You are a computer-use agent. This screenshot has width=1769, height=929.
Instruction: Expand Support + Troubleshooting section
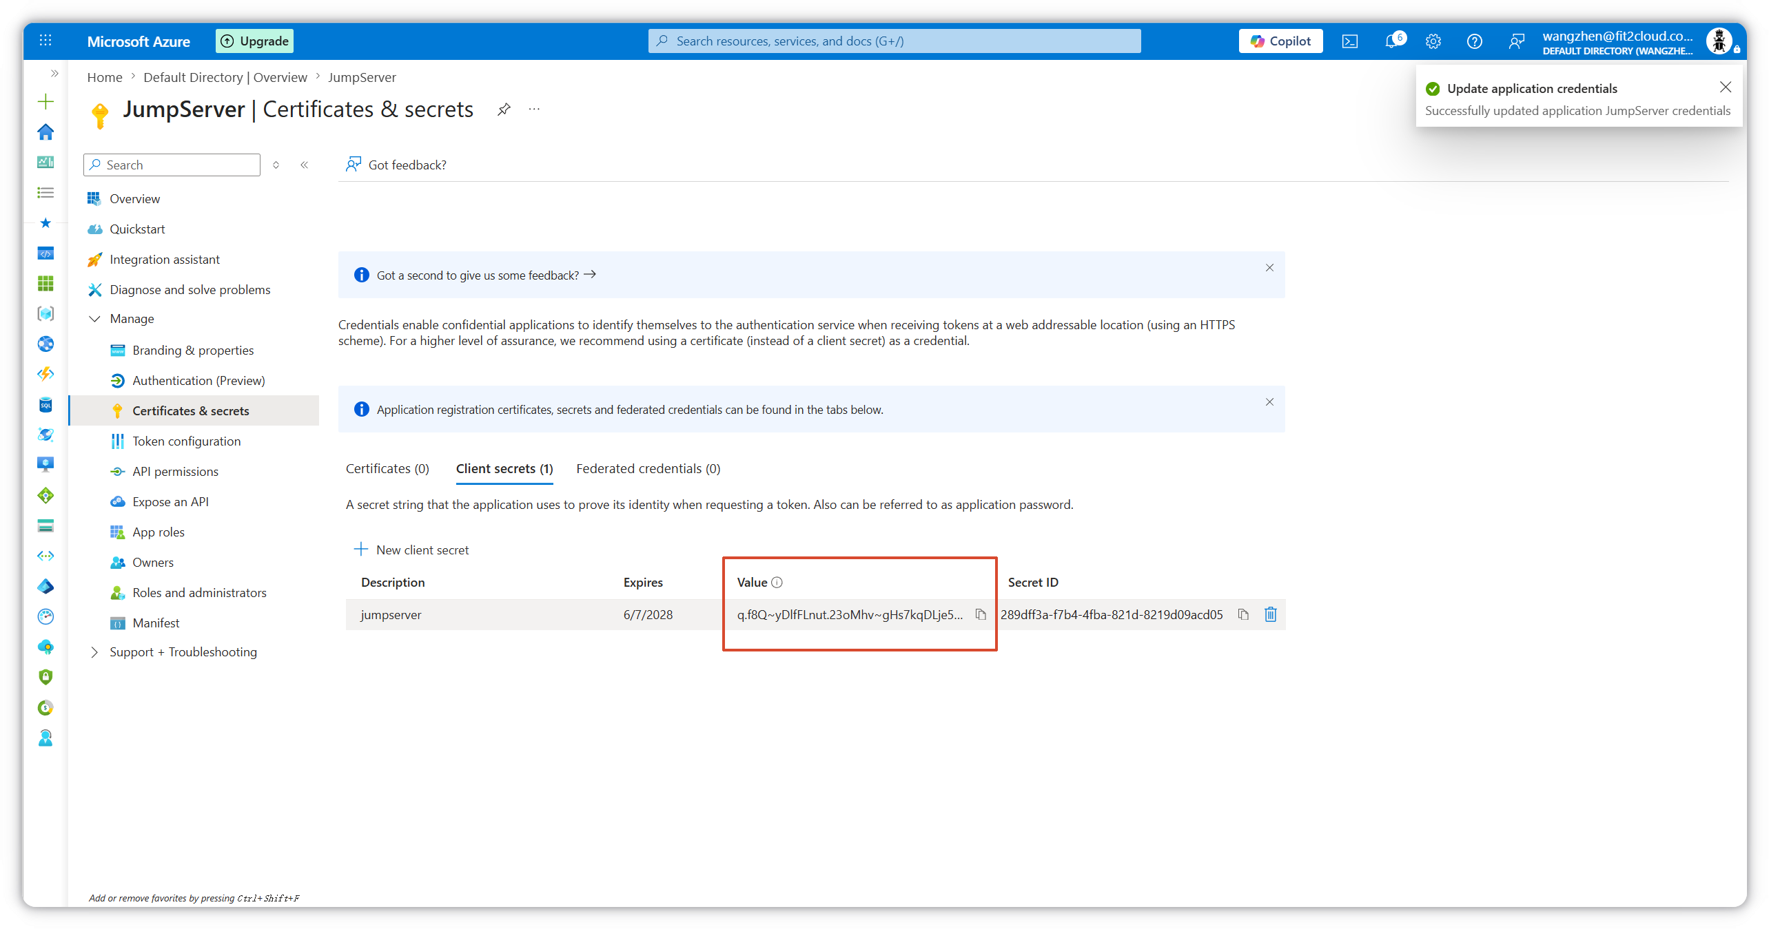(94, 652)
